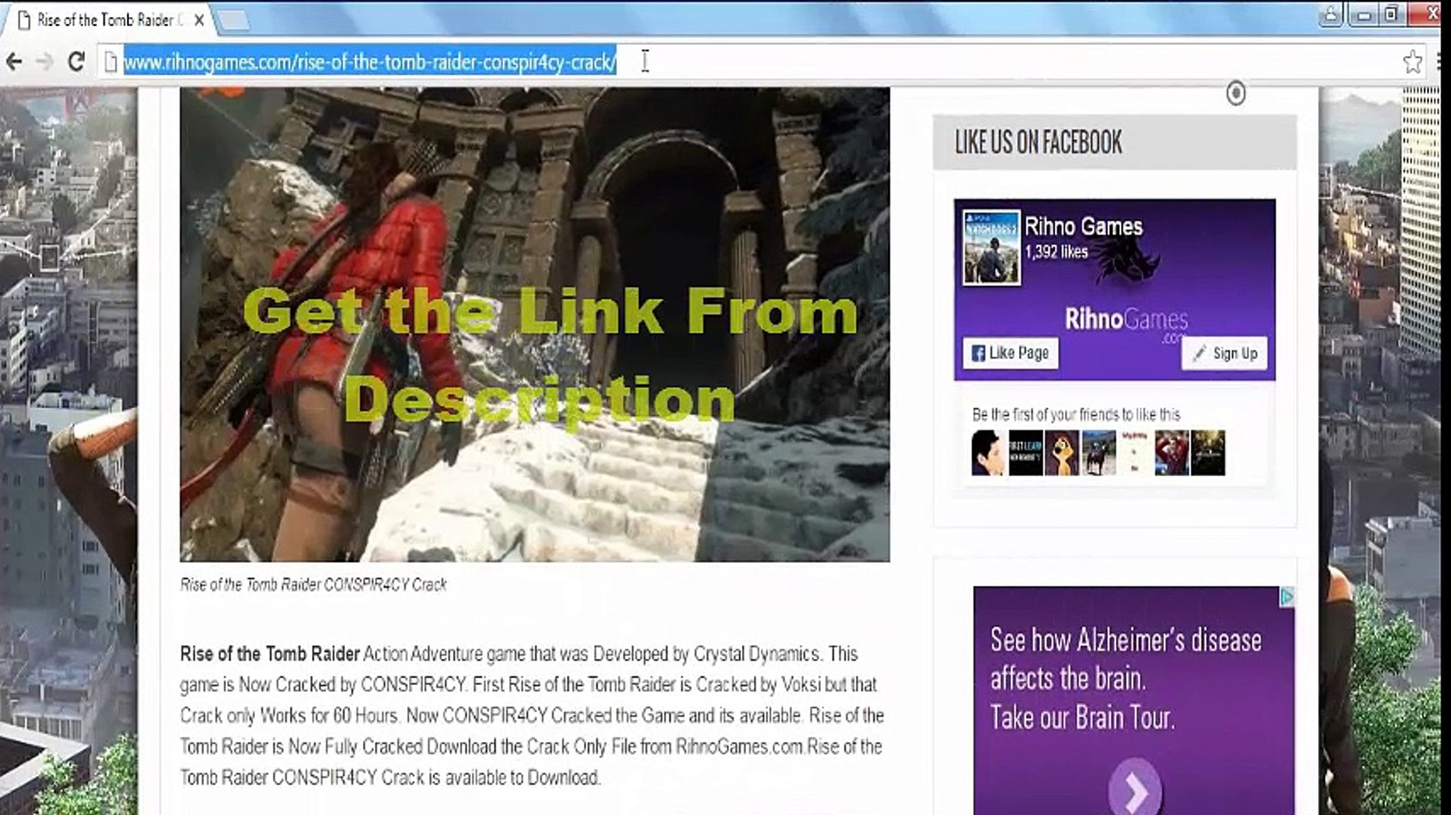Click the rihnogames.com address bar URL
The image size is (1451, 815).
point(370,62)
